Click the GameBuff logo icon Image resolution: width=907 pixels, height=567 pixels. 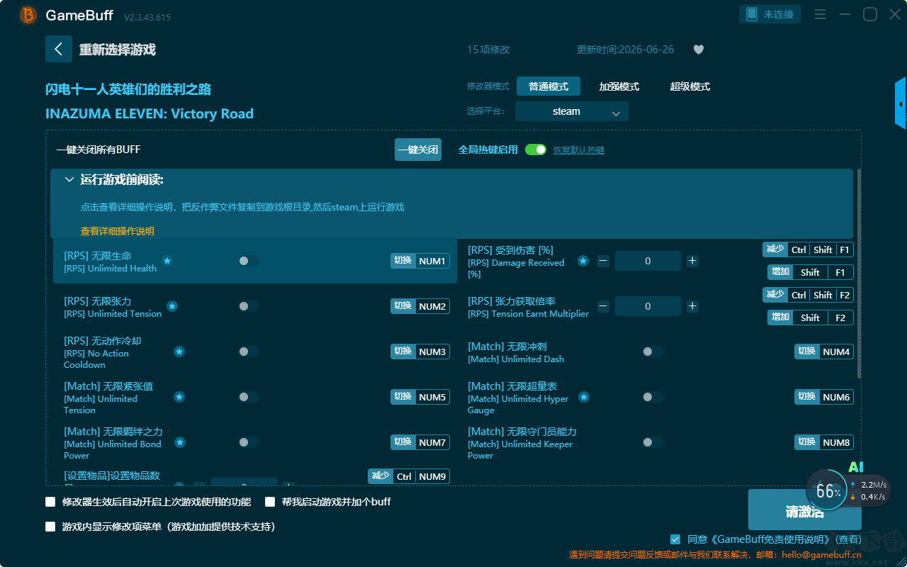28,15
